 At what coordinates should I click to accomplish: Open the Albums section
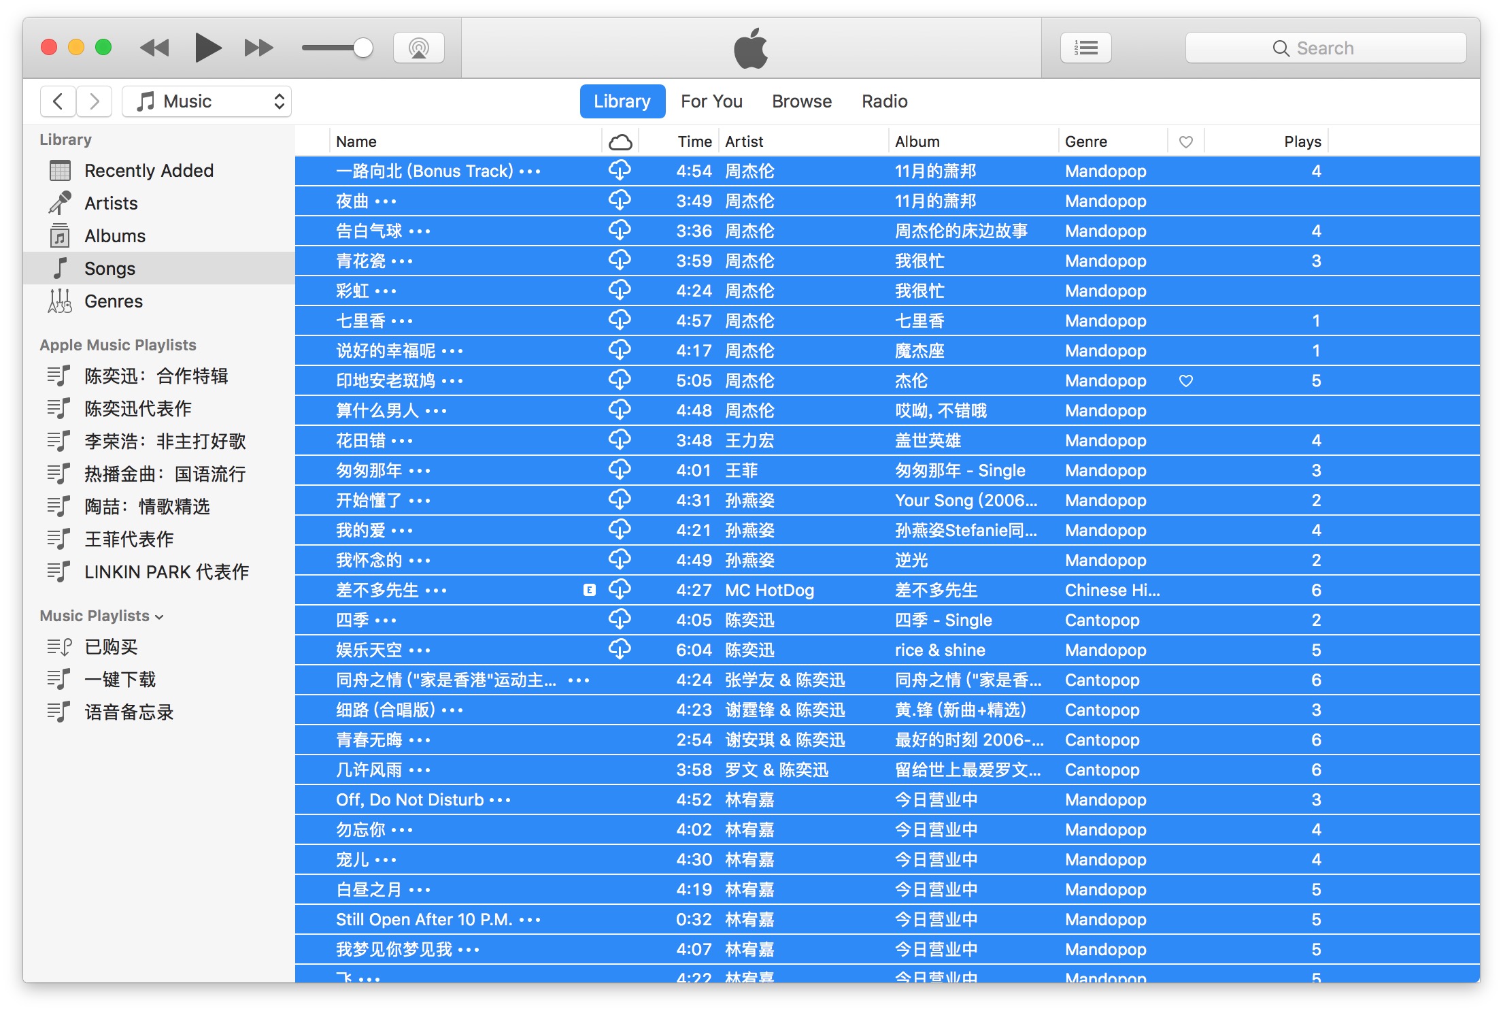pyautogui.click(x=114, y=235)
